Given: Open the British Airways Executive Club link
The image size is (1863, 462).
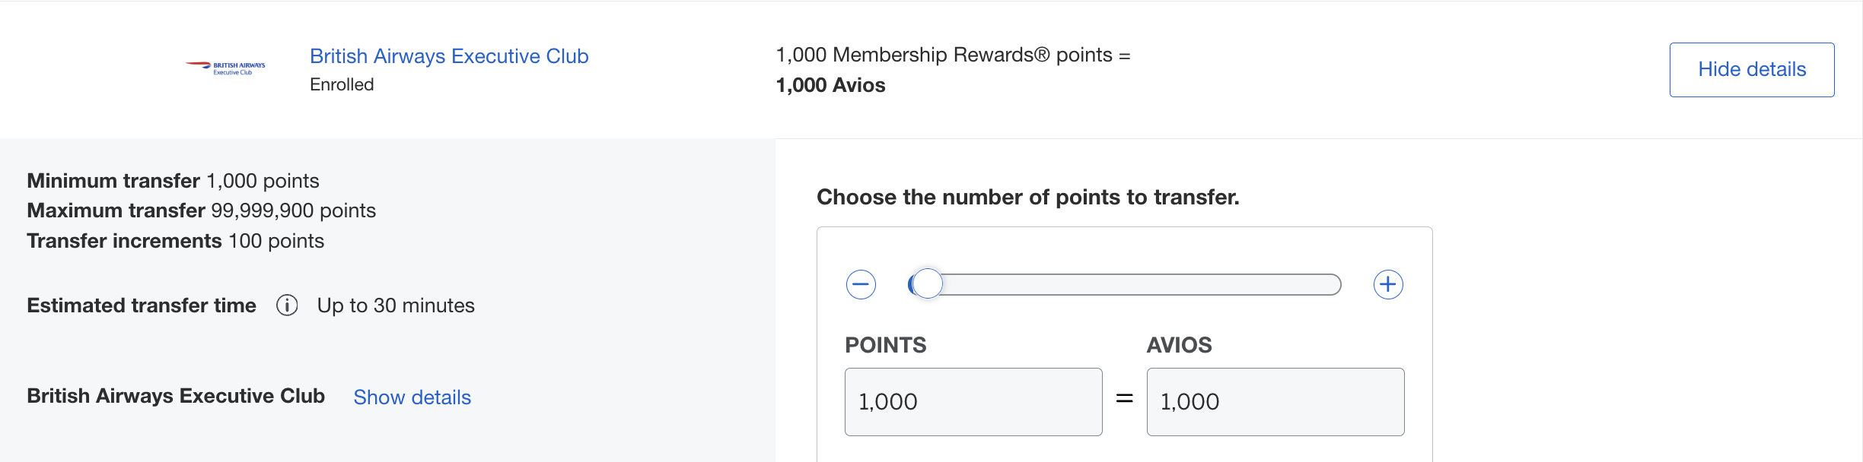Looking at the screenshot, I should click(448, 55).
